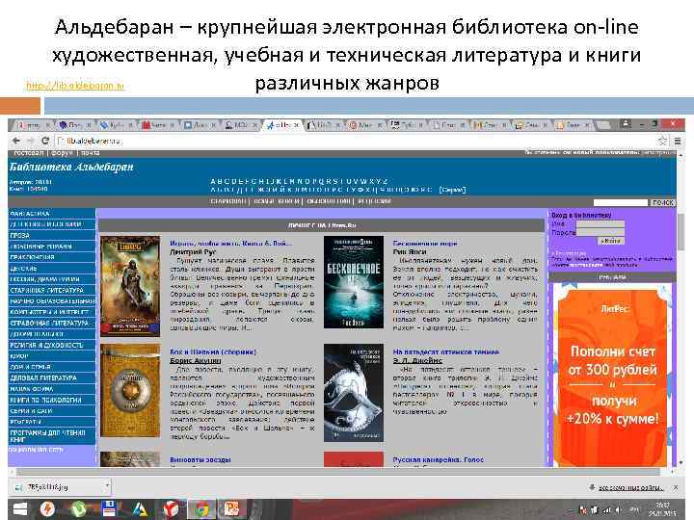Open the floppy-disk Total Commander taskbar icon

109,509
